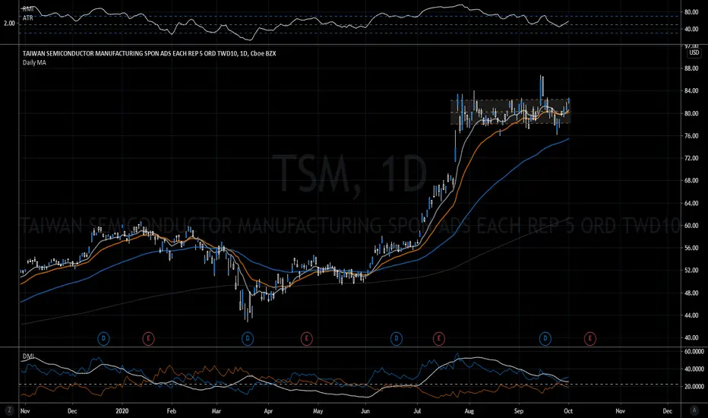Click the 72.00 price scale label

691,158
